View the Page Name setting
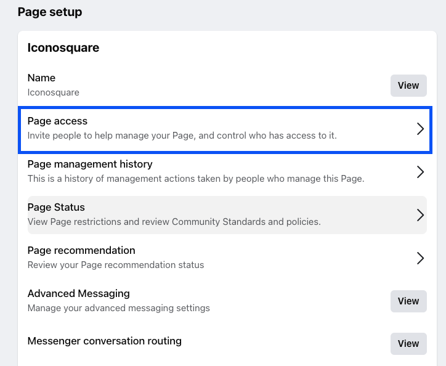446x366 pixels. (408, 86)
